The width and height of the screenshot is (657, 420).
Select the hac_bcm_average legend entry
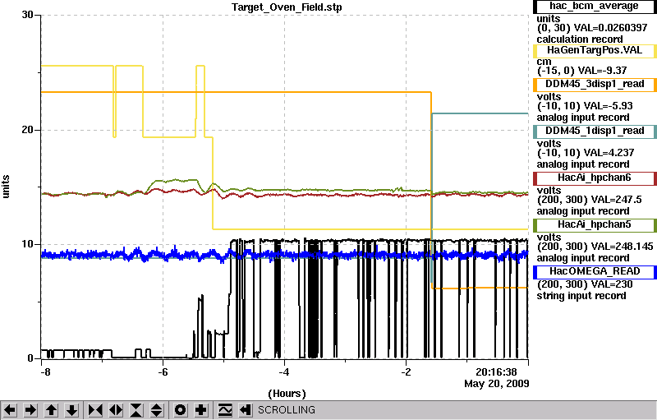(x=594, y=7)
